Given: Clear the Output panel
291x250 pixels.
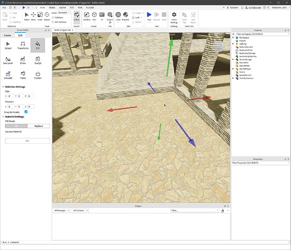Looking at the screenshot, I should 222,210.
